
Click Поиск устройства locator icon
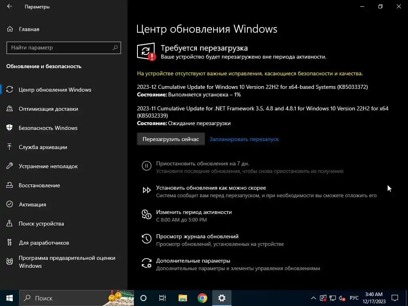pyautogui.click(x=10, y=224)
